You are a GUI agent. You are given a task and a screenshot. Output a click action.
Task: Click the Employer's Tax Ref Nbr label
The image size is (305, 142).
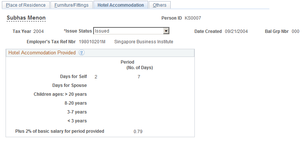click(x=51, y=42)
